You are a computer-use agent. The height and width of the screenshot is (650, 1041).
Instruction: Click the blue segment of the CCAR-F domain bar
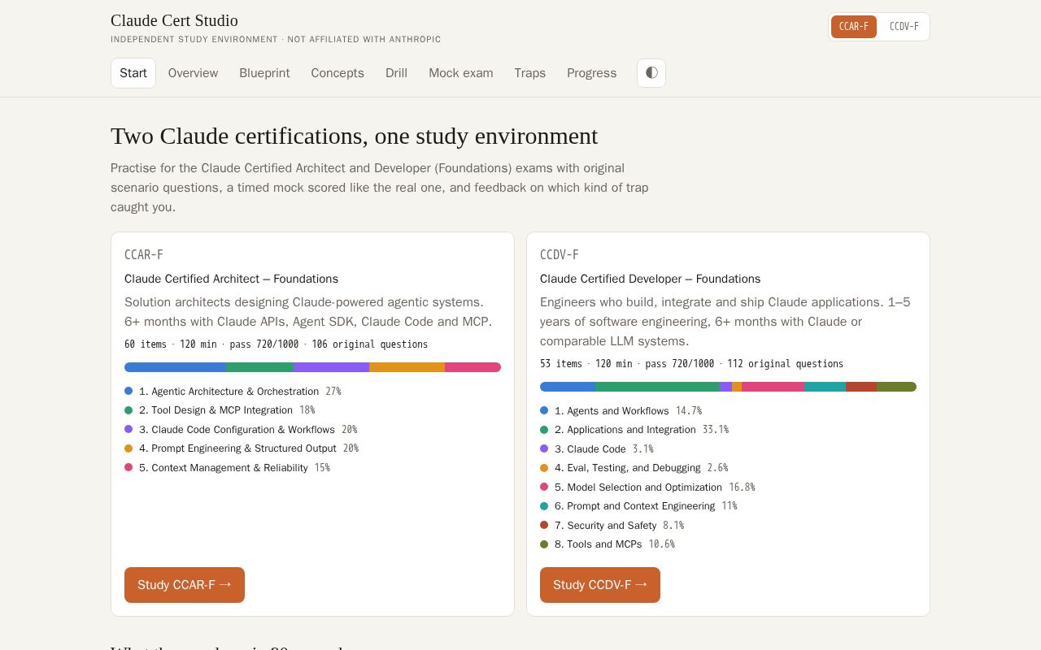[x=175, y=367]
